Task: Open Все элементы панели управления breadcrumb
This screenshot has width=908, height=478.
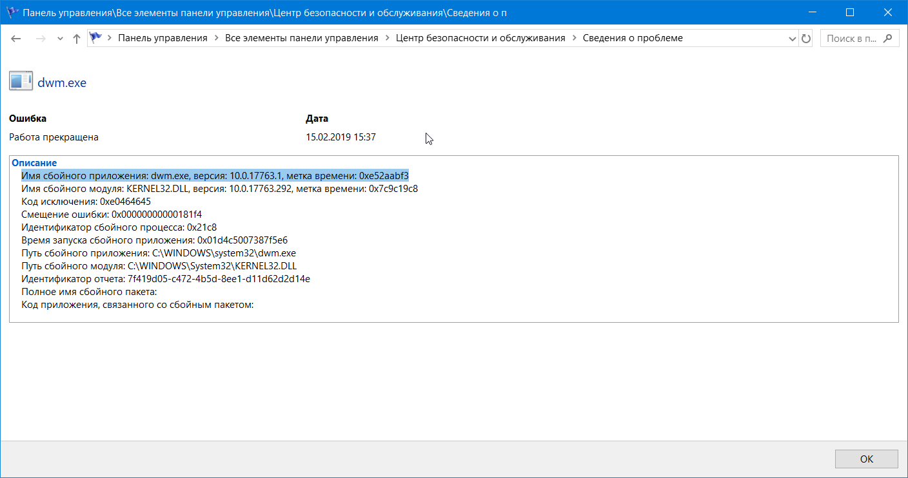Action: 301,38
